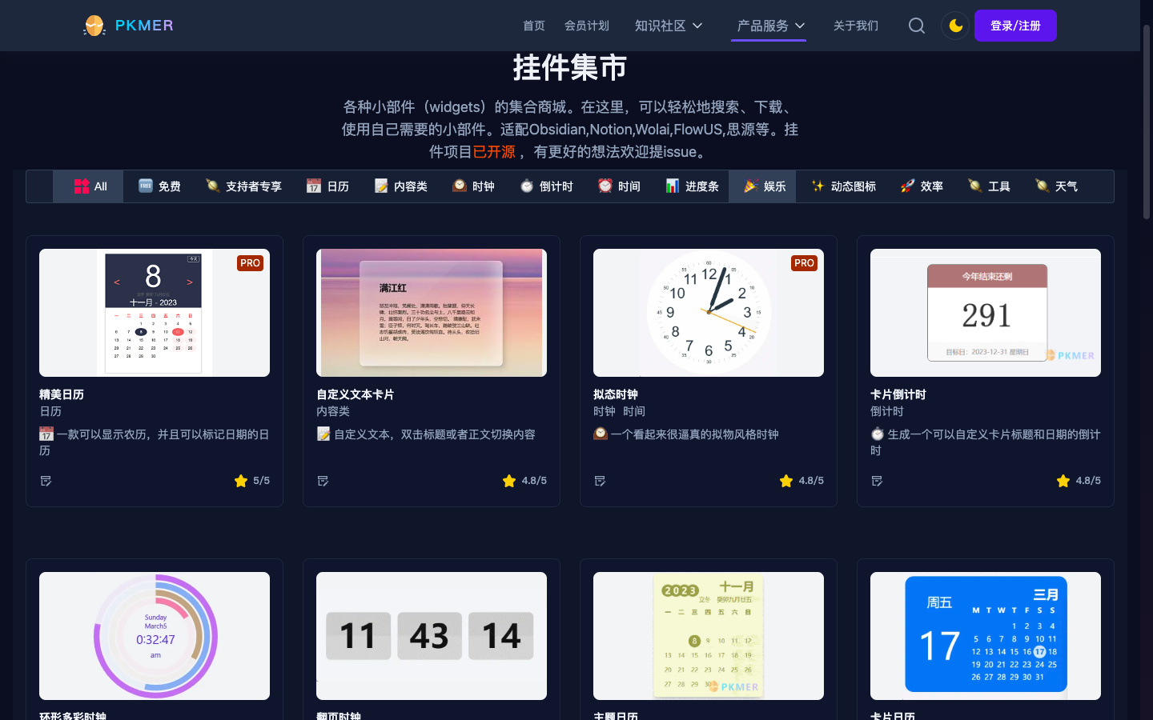Select the All category tab
Screen dimensions: 1153x720
click(90, 186)
